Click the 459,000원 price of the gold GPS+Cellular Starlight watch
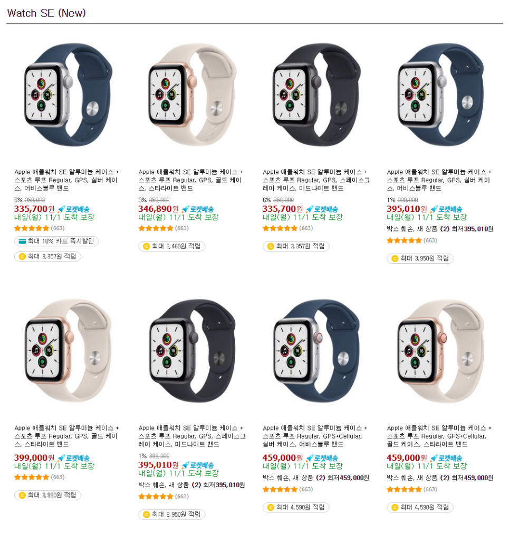509x541 pixels. coord(406,458)
